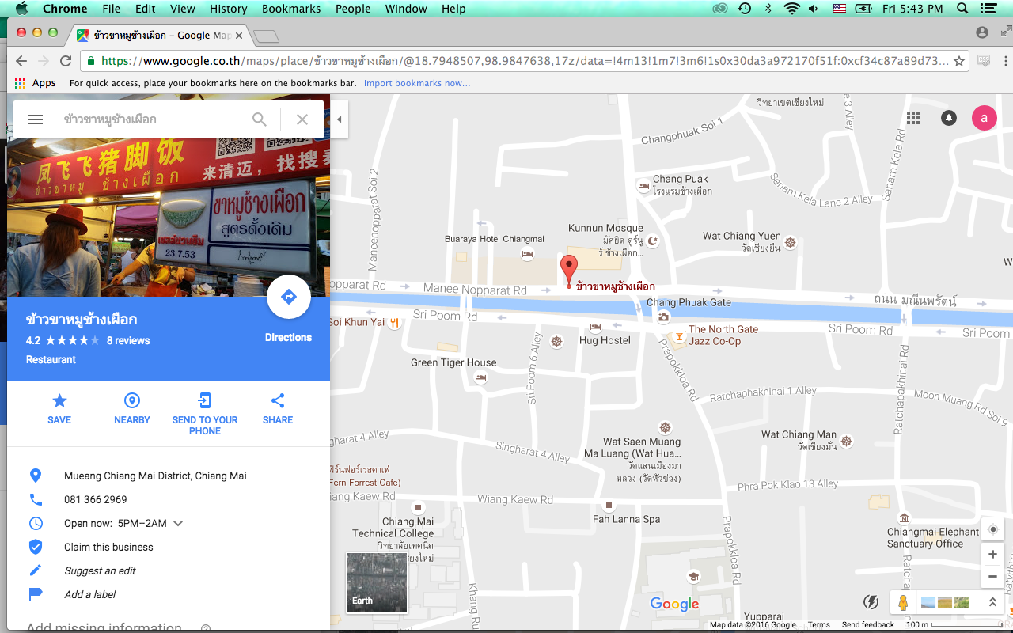Viewport: 1013px width, 633px height.
Task: Zoom in with the plus button
Action: (993, 555)
